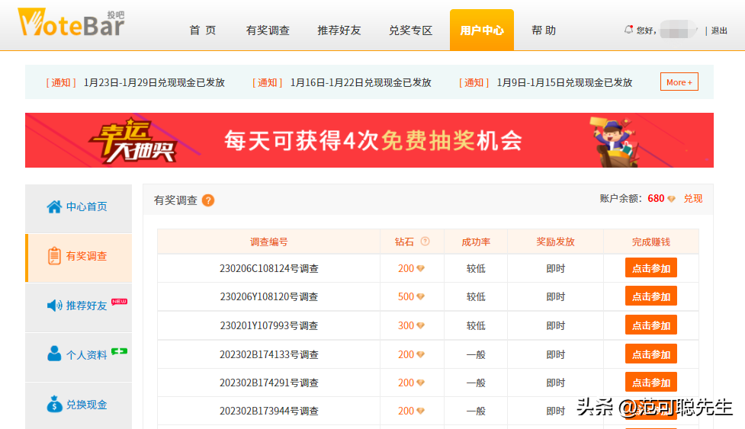The image size is (745, 429).
Task: Click the 202302B173944号调查 survey name
Action: click(269, 411)
